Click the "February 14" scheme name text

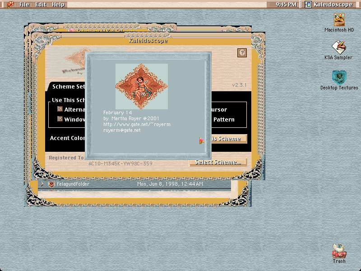[117, 112]
